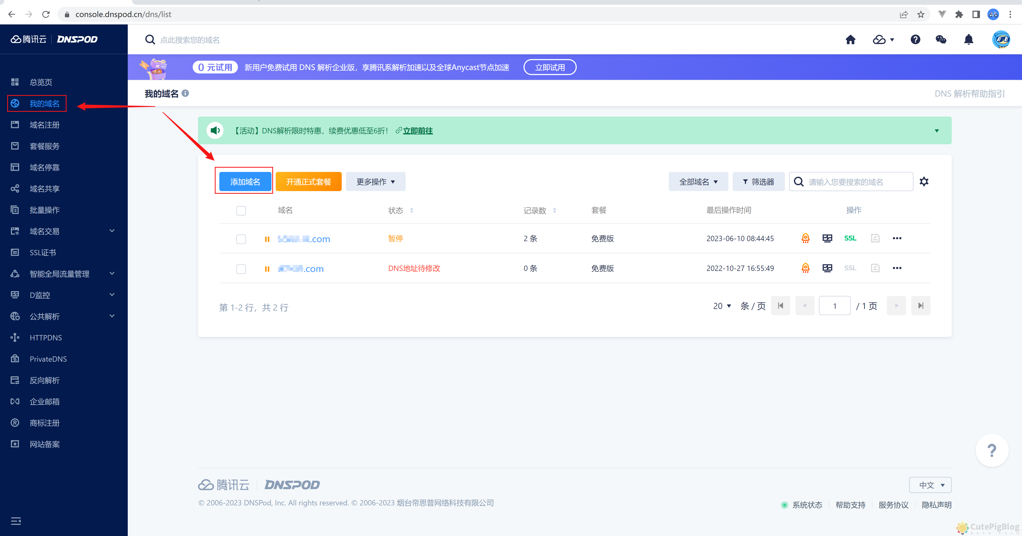Switch to the 域名注册 sidebar item
The width and height of the screenshot is (1022, 536).
point(44,125)
